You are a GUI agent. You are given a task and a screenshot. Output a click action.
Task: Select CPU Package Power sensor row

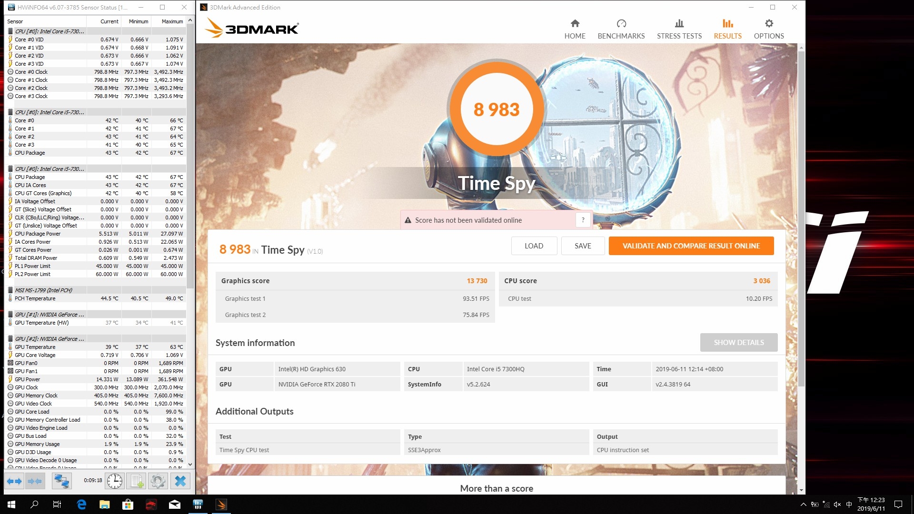[95, 234]
